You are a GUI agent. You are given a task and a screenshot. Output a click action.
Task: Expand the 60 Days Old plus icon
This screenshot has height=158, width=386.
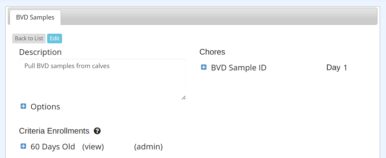click(23, 146)
